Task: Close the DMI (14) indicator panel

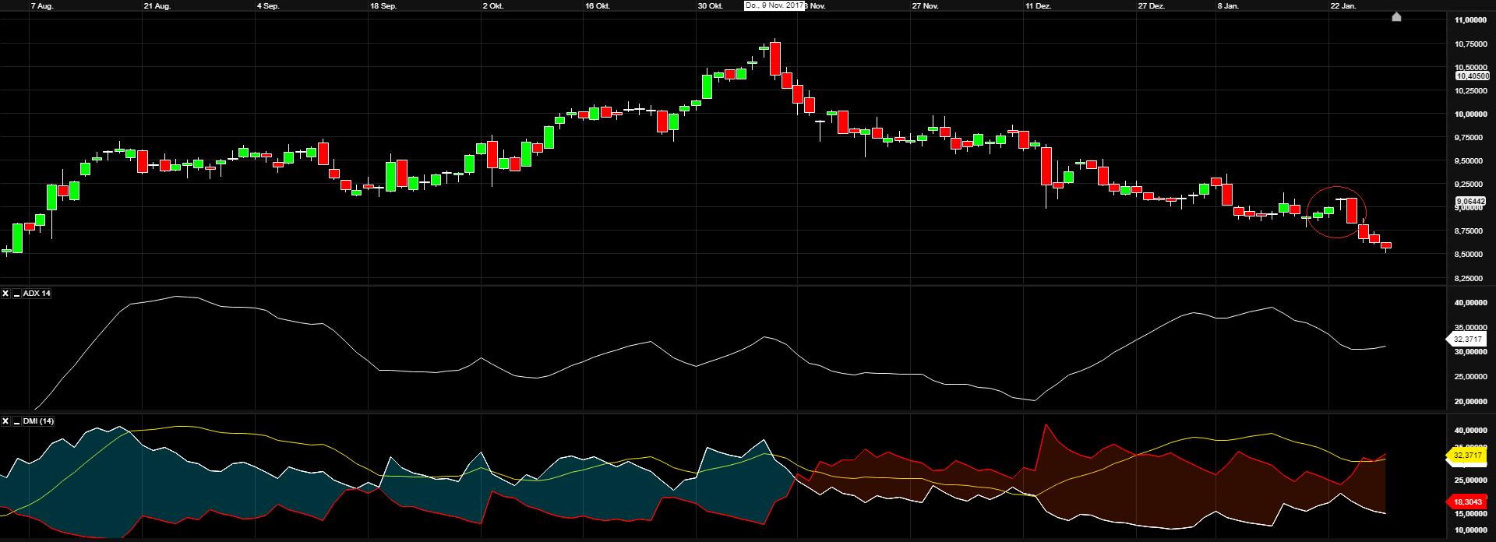Action: point(5,421)
